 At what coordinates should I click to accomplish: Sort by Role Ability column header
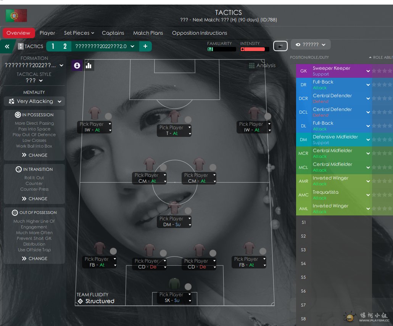click(381, 57)
